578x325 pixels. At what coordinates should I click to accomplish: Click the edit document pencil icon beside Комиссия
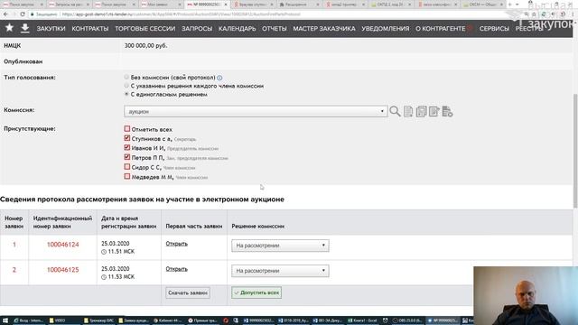point(433,111)
